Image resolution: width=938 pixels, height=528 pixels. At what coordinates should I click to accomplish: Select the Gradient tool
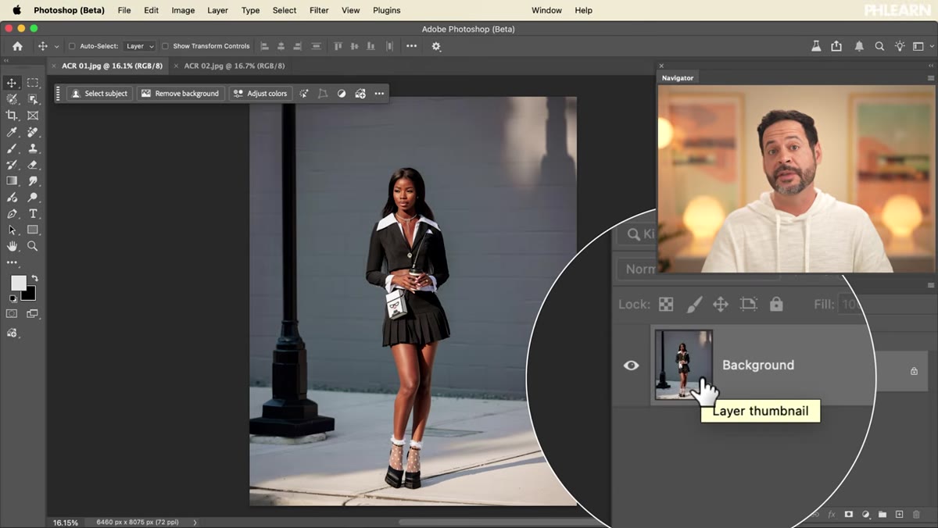tap(12, 181)
